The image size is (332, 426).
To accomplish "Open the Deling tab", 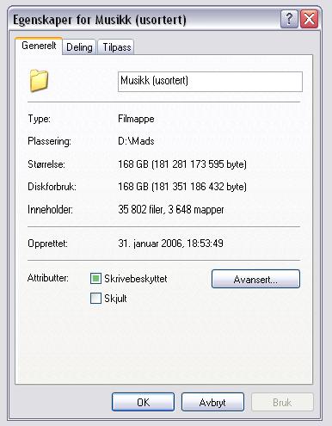I will (x=79, y=47).
